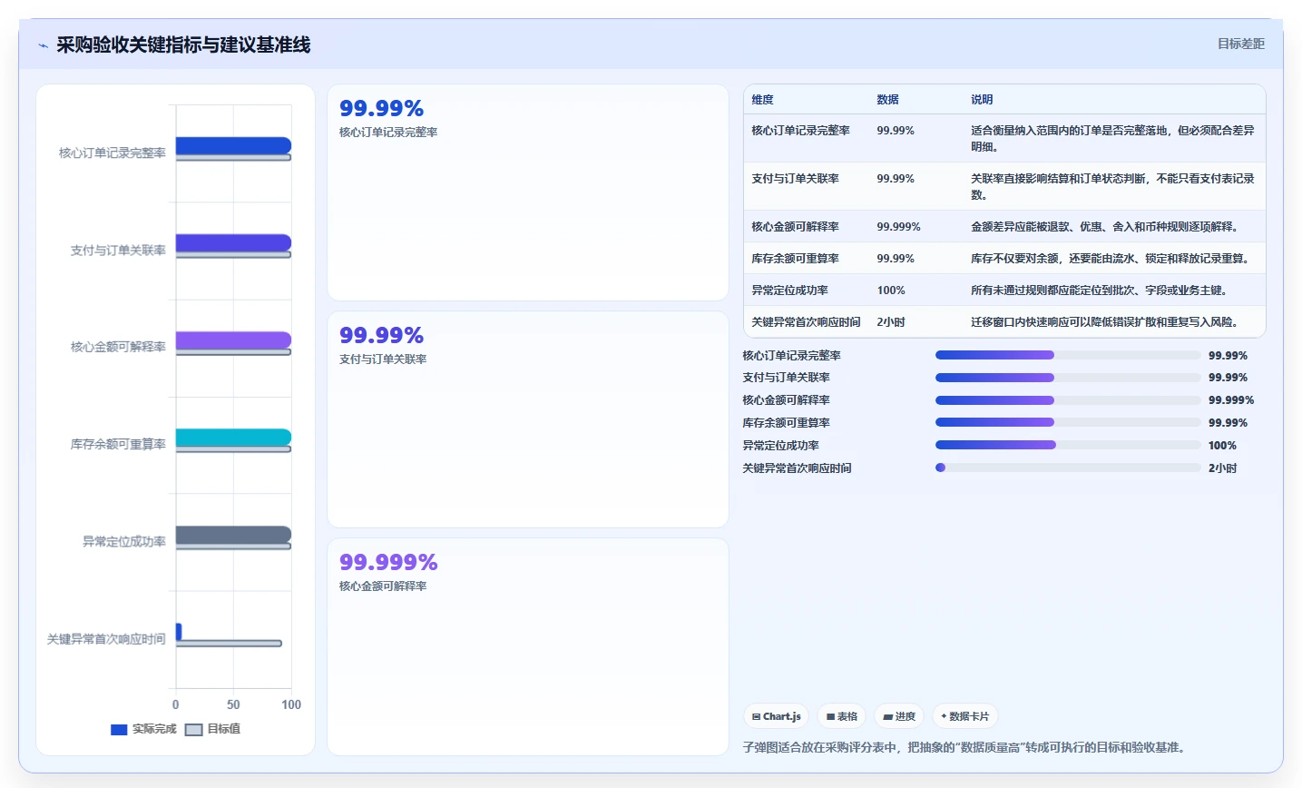This screenshot has height=788, width=1302.
Task: Click the x-axis tick labeled 100
Action: pos(291,704)
